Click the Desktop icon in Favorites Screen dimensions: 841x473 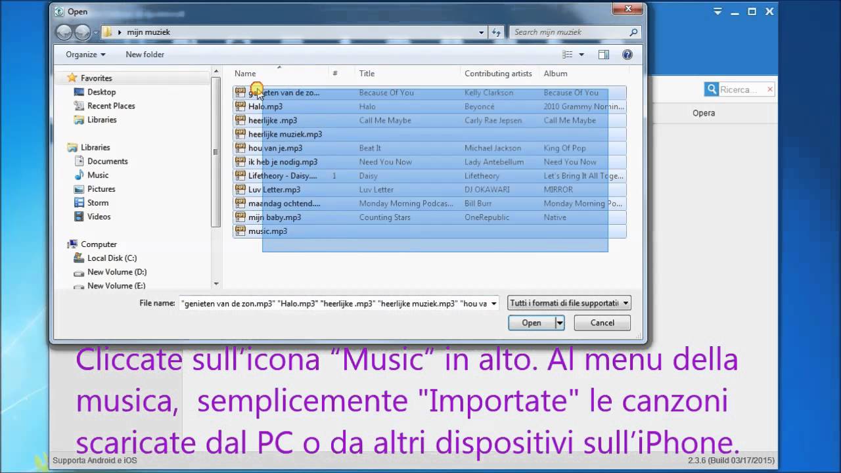click(x=80, y=92)
